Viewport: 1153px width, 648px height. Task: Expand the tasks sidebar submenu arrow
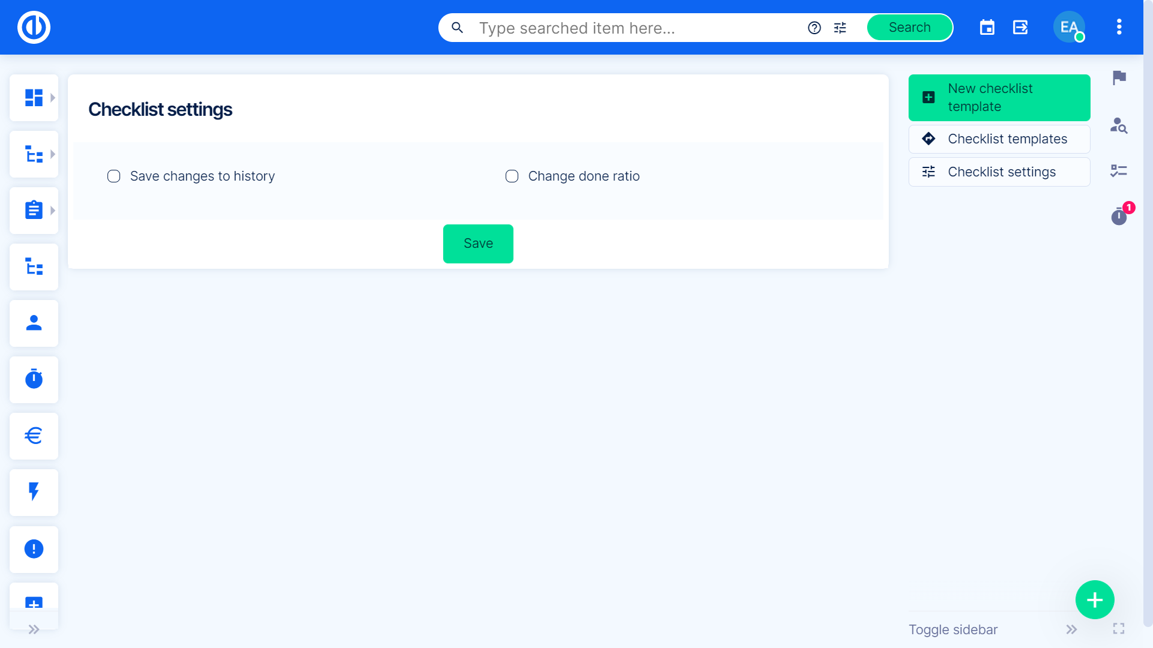pos(53,211)
